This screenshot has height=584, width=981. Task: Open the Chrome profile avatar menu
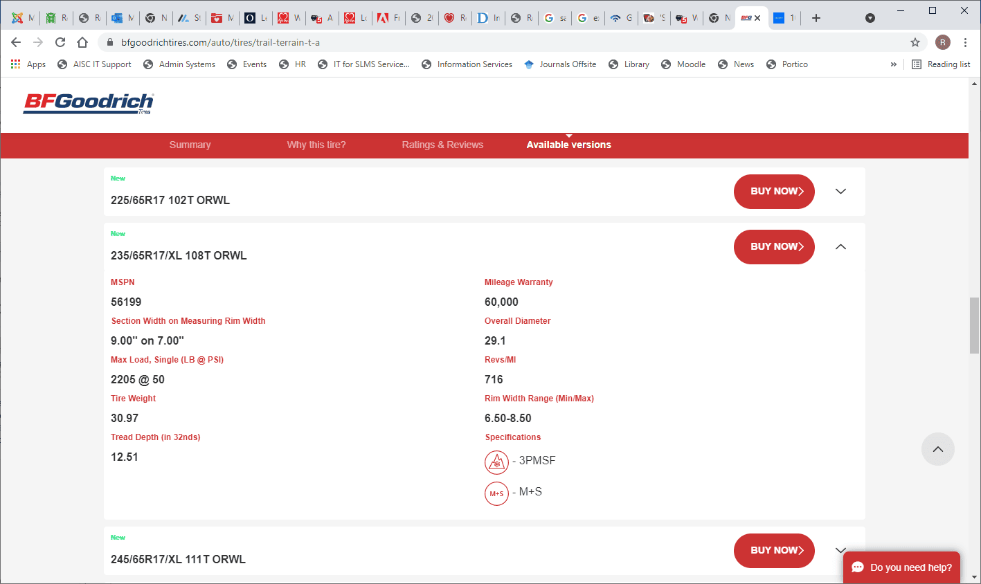tap(943, 42)
